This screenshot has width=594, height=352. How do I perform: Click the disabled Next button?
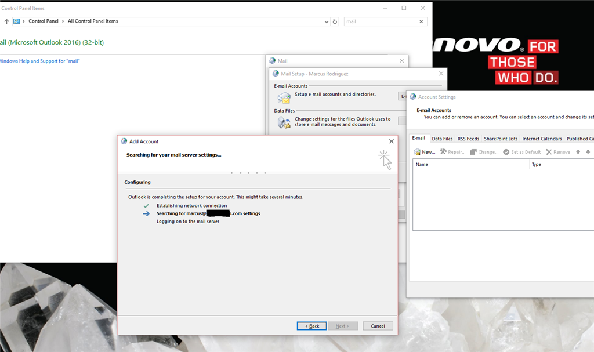342,326
